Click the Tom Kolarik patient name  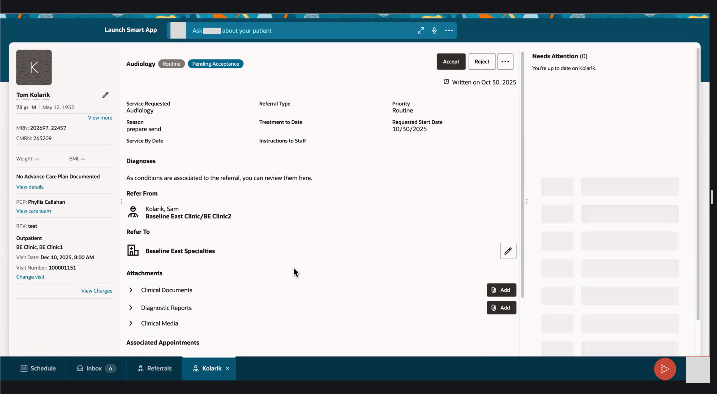pyautogui.click(x=33, y=95)
